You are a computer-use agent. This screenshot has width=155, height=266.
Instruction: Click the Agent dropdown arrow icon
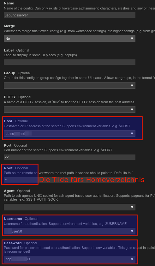(x=132, y=207)
